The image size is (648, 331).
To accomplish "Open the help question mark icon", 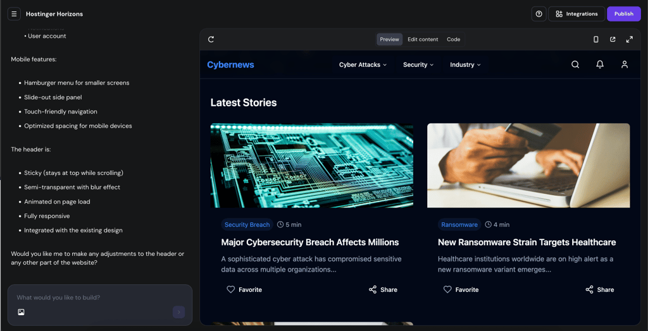I will [x=539, y=14].
